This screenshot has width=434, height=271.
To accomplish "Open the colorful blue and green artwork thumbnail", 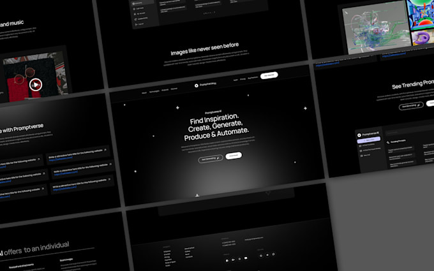I will point(421,14).
